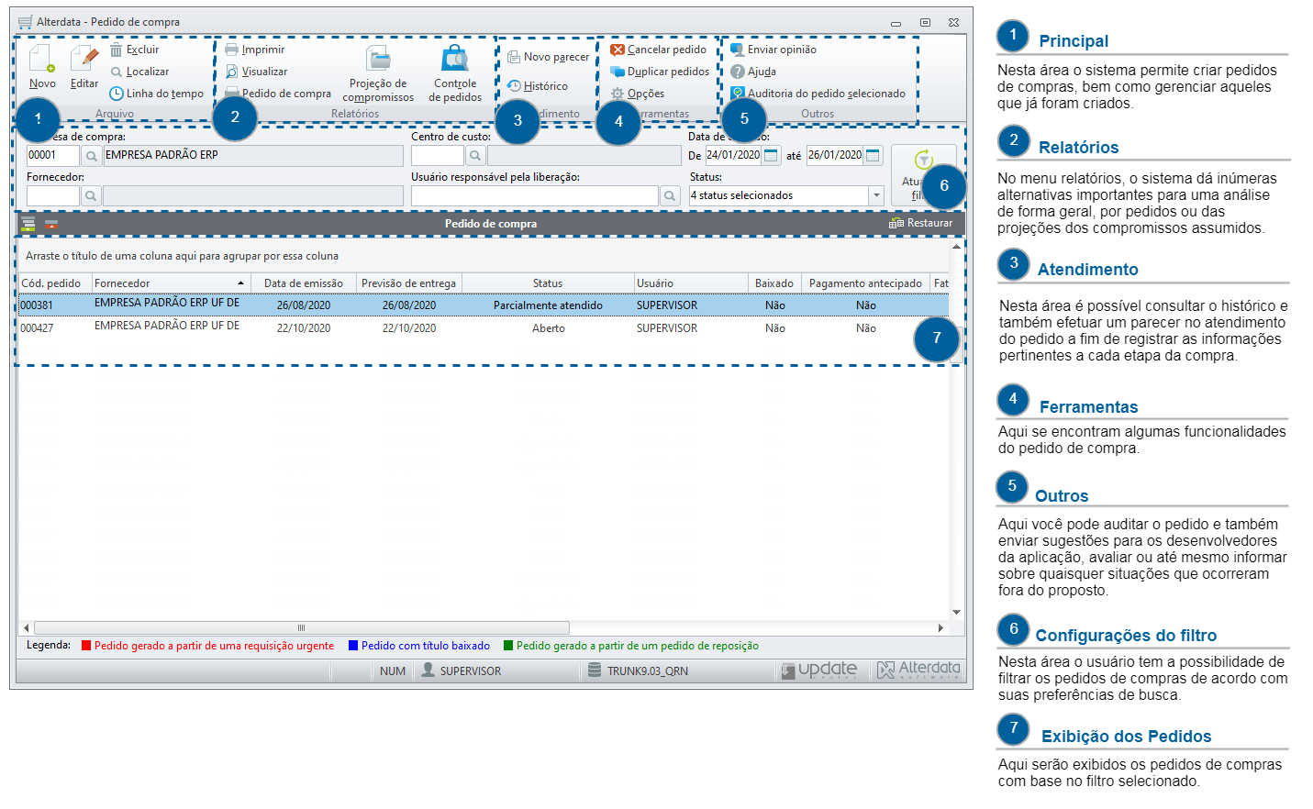Click the SUPERVISOR user in status bar

(462, 670)
